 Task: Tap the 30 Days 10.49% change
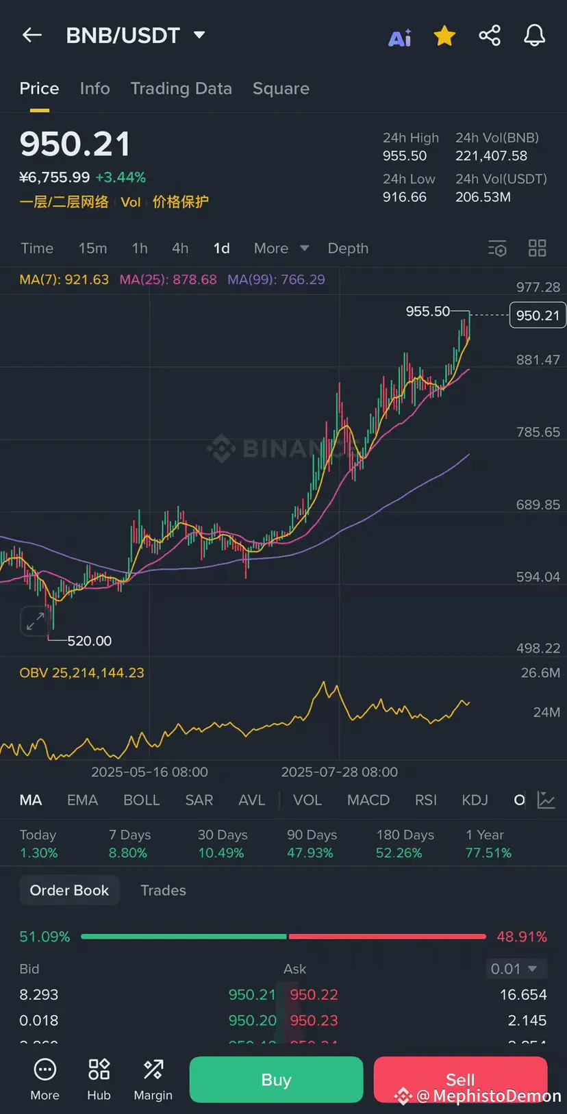pyautogui.click(x=223, y=844)
